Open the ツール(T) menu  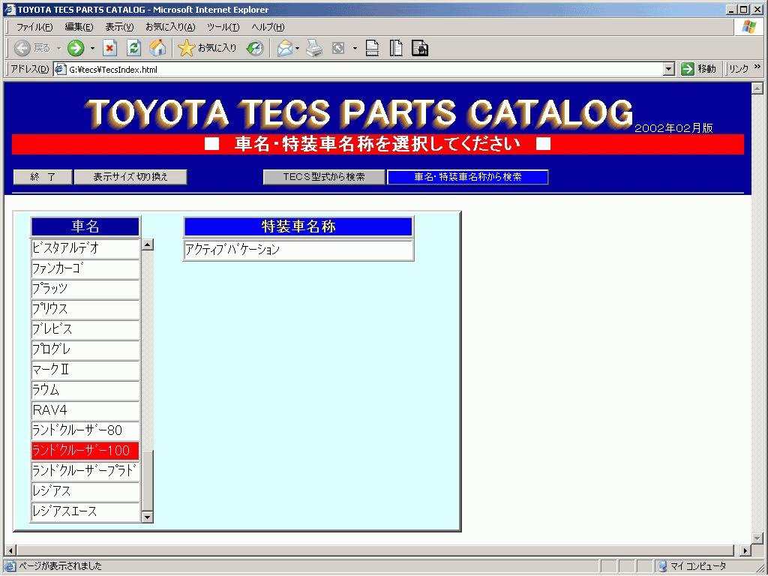click(223, 27)
